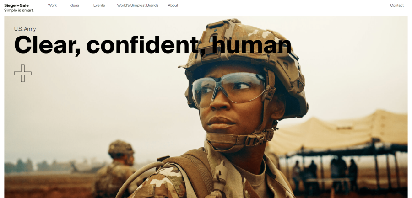The height and width of the screenshot is (198, 412).
Task: Click the 'Clear, confident, human' headline
Action: 152,45
